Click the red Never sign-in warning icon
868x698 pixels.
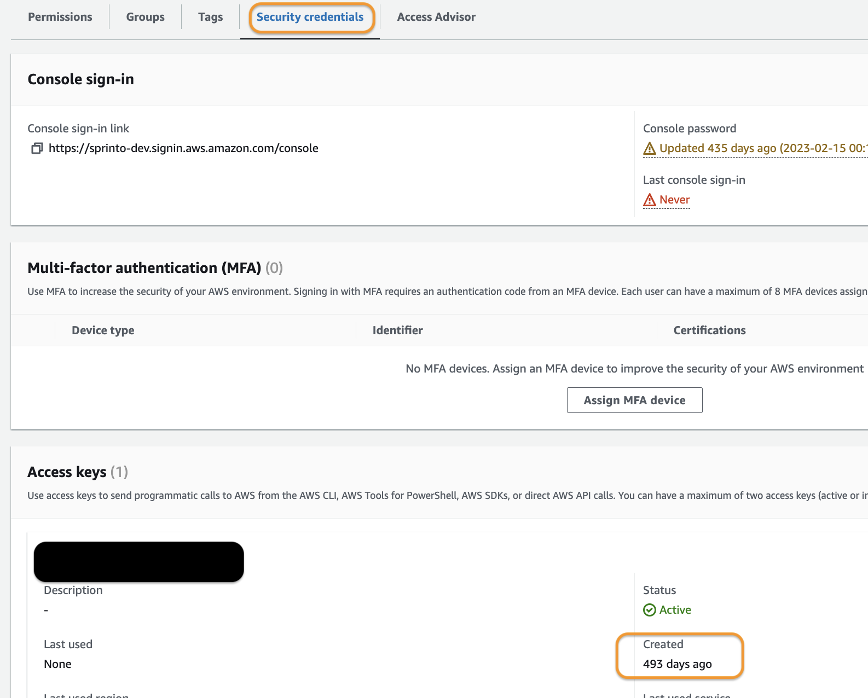coord(650,200)
